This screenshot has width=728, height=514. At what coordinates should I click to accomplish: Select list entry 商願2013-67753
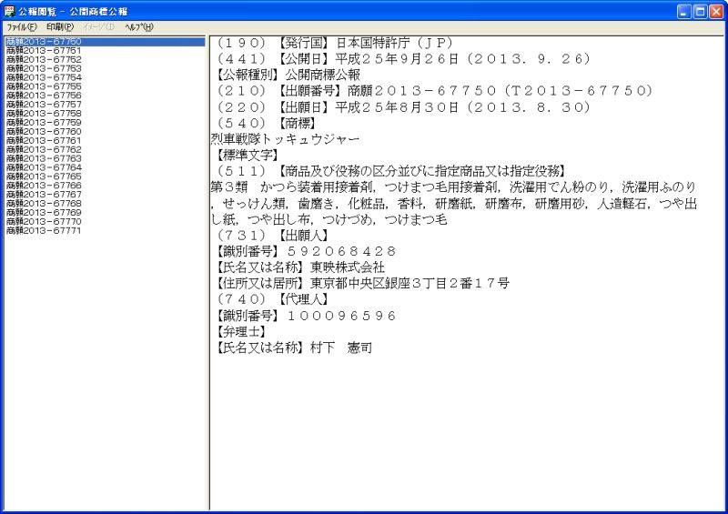tap(44, 68)
